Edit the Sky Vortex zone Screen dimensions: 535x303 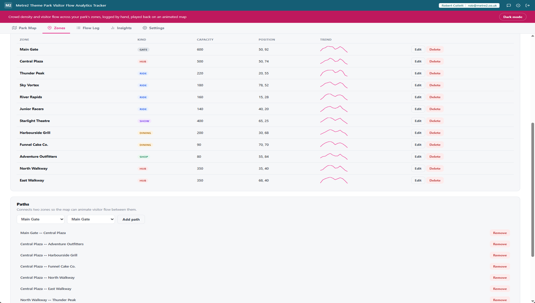tap(418, 85)
